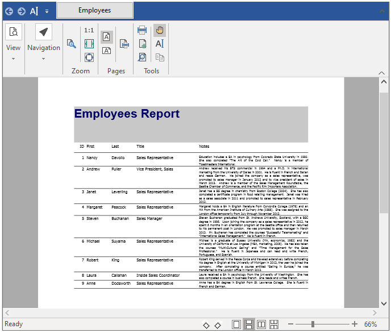Choose the text selection tool in Tools
This screenshot has width=391, height=333.
(x=160, y=44)
